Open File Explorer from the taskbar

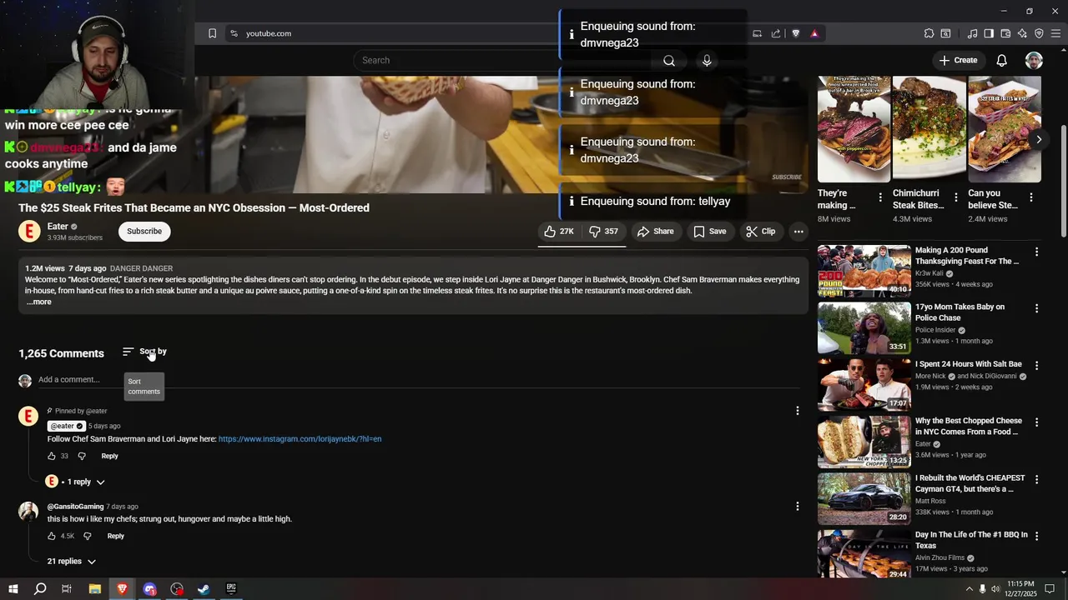95,589
